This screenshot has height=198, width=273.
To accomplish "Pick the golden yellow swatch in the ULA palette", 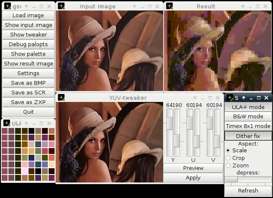I will tap(31, 151).
